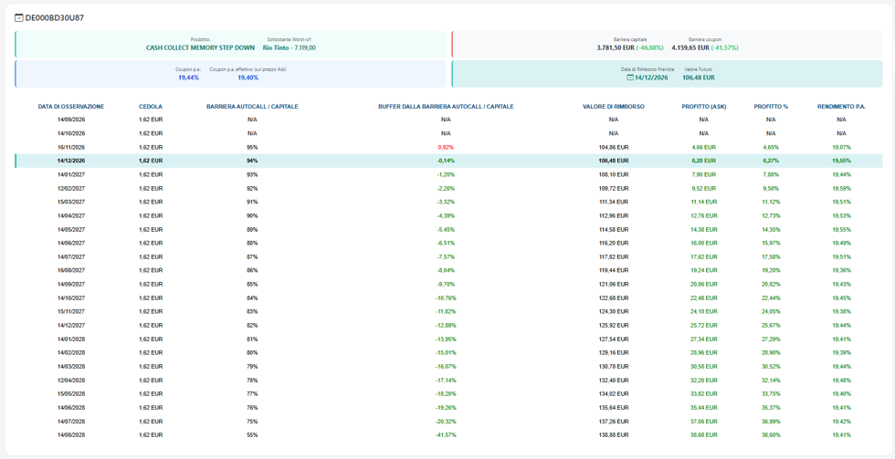Click the 4.159,65 EUR coupon barrier value
Image resolution: width=895 pixels, height=459 pixels.
click(x=690, y=47)
